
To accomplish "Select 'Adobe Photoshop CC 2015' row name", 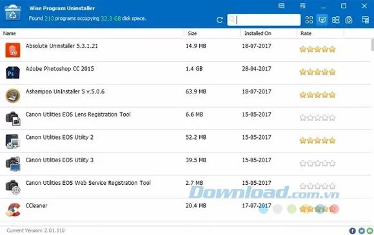I will pyautogui.click(x=59, y=69).
